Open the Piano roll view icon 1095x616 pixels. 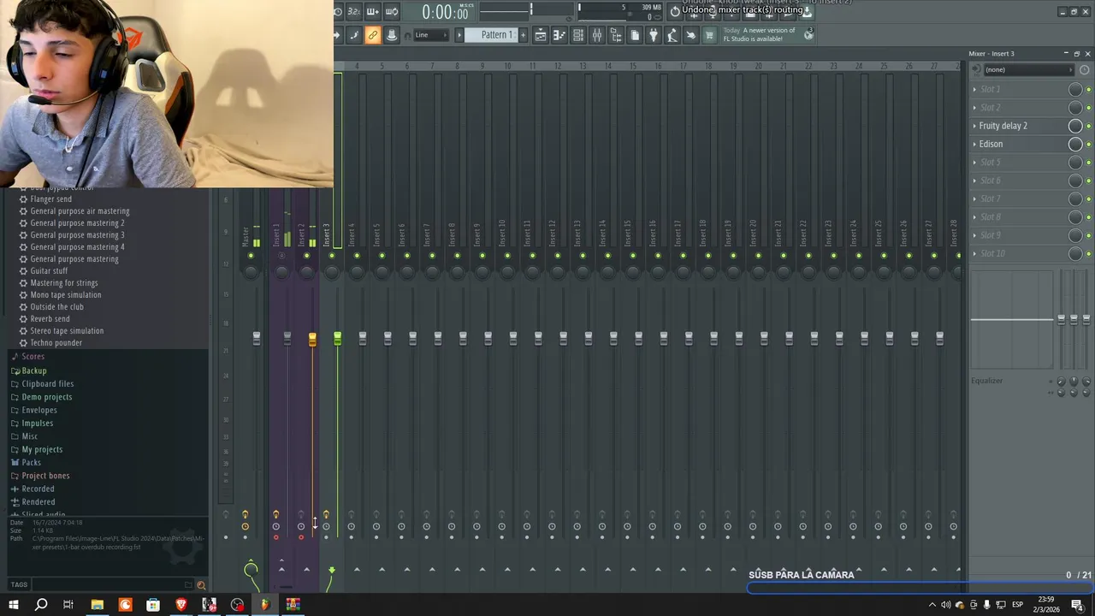coord(559,35)
